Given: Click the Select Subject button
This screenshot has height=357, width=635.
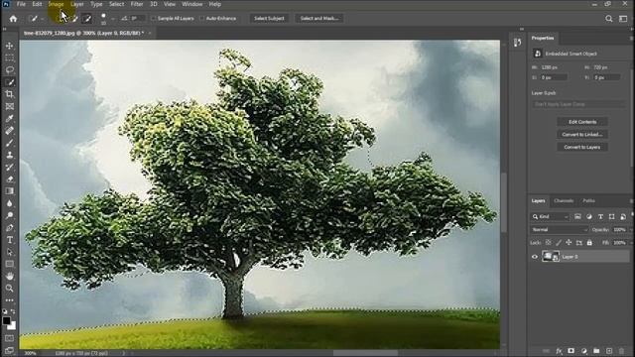Looking at the screenshot, I should (269, 18).
